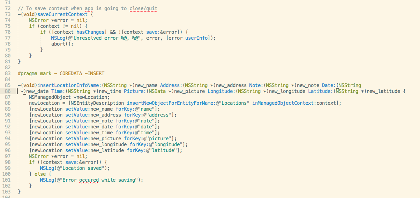Click "#pragma mark - COREDATA -INSERT" line
This screenshot has width=420, height=198.
(61, 73)
